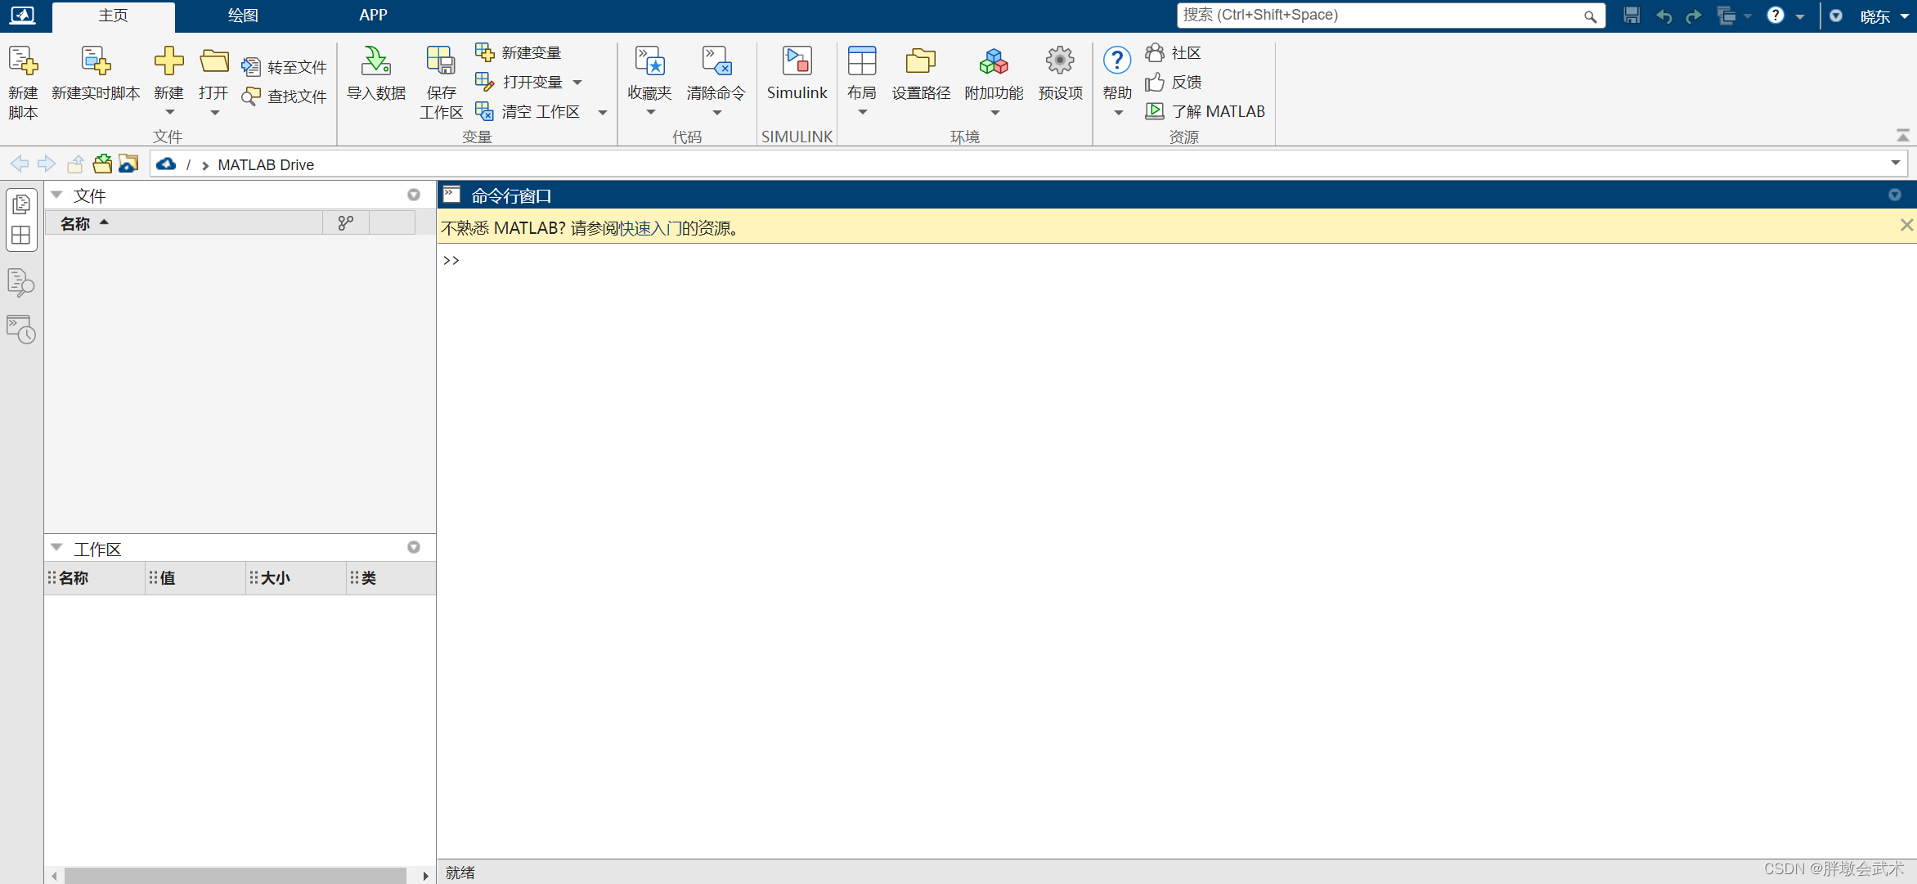Launch Simulink from the toolstrip
The width and height of the screenshot is (1917, 884).
click(797, 74)
